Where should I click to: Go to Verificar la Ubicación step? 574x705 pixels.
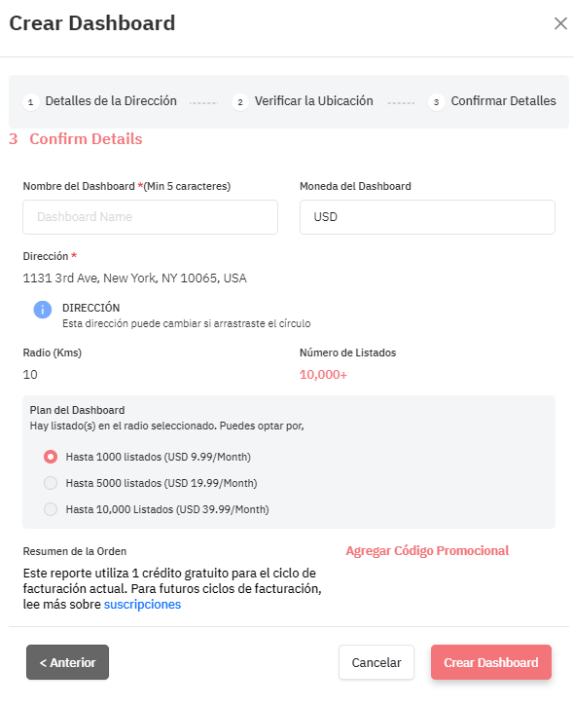point(313,100)
